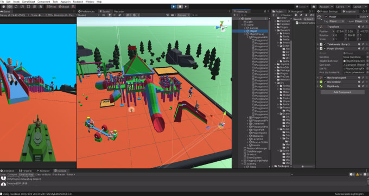This screenshot has height=196, width=369.
Task: Toggle the Player object active checkbox
Action: 326,17
